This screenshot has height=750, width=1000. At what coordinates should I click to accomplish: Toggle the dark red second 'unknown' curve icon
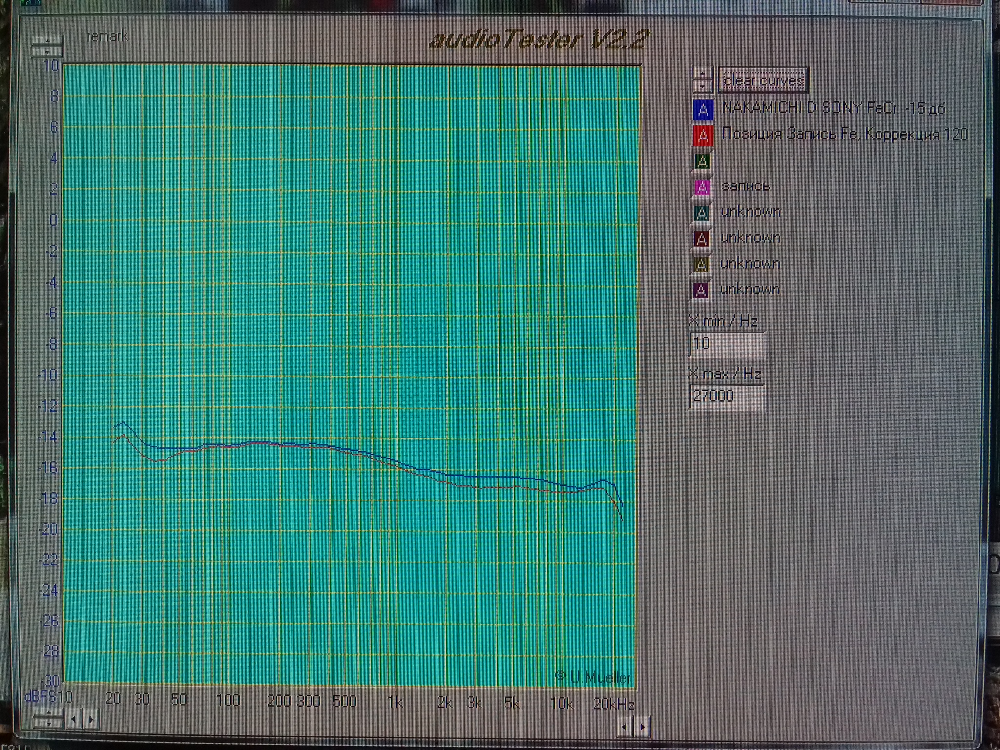pos(701,239)
